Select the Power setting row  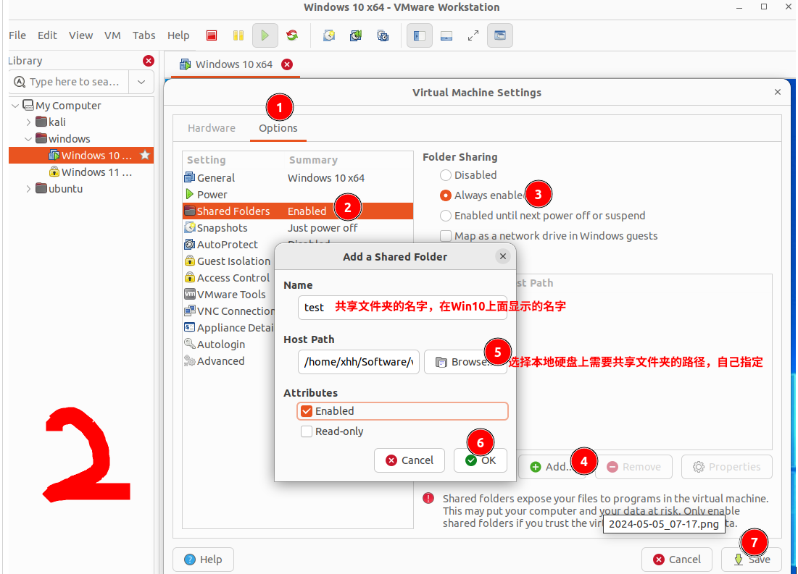298,195
